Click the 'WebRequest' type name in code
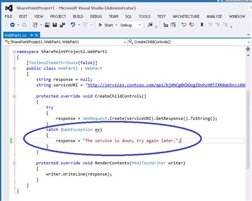 click(x=95, y=118)
